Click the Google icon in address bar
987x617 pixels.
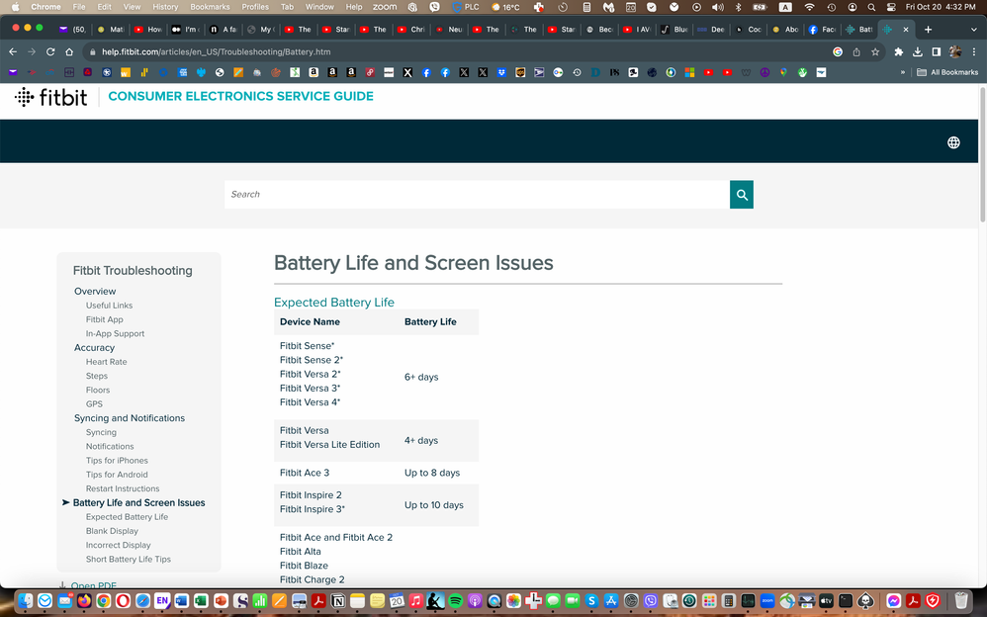(x=838, y=51)
